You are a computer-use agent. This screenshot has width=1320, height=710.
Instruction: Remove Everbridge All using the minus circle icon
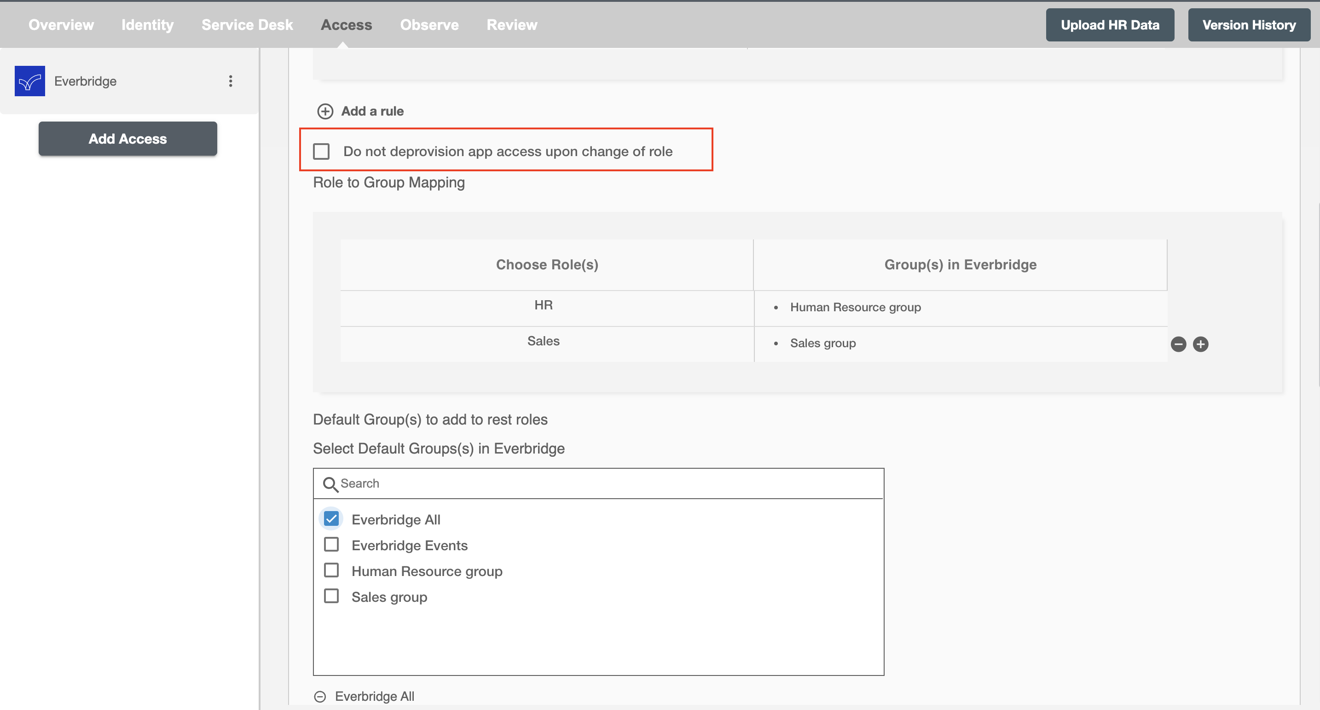[x=320, y=697]
